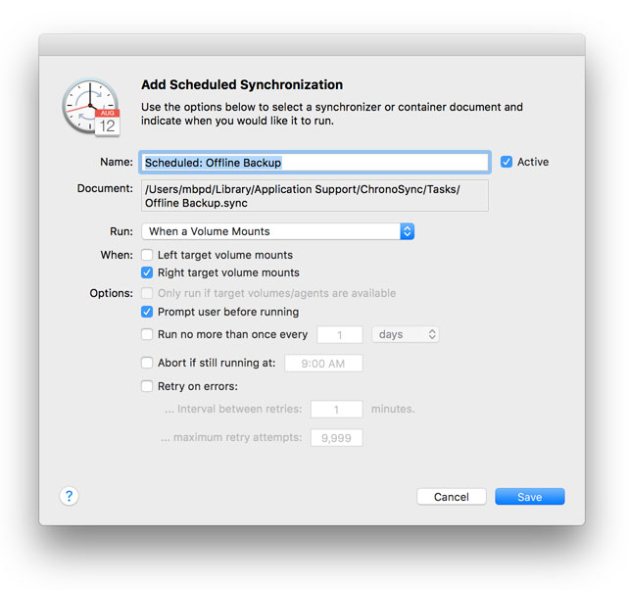Click the scheduler clock calendar icon
This screenshot has height=590, width=628.
(x=91, y=108)
